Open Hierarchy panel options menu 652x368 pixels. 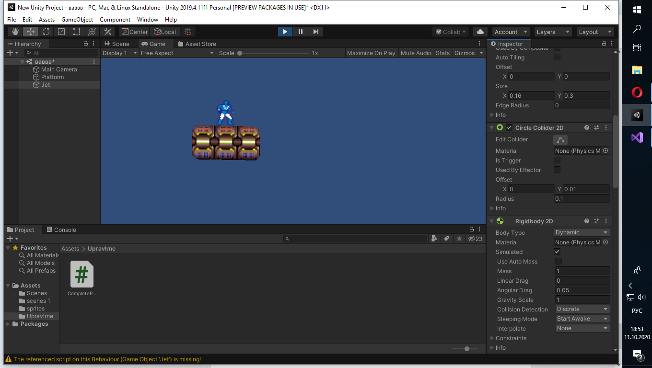click(x=94, y=44)
